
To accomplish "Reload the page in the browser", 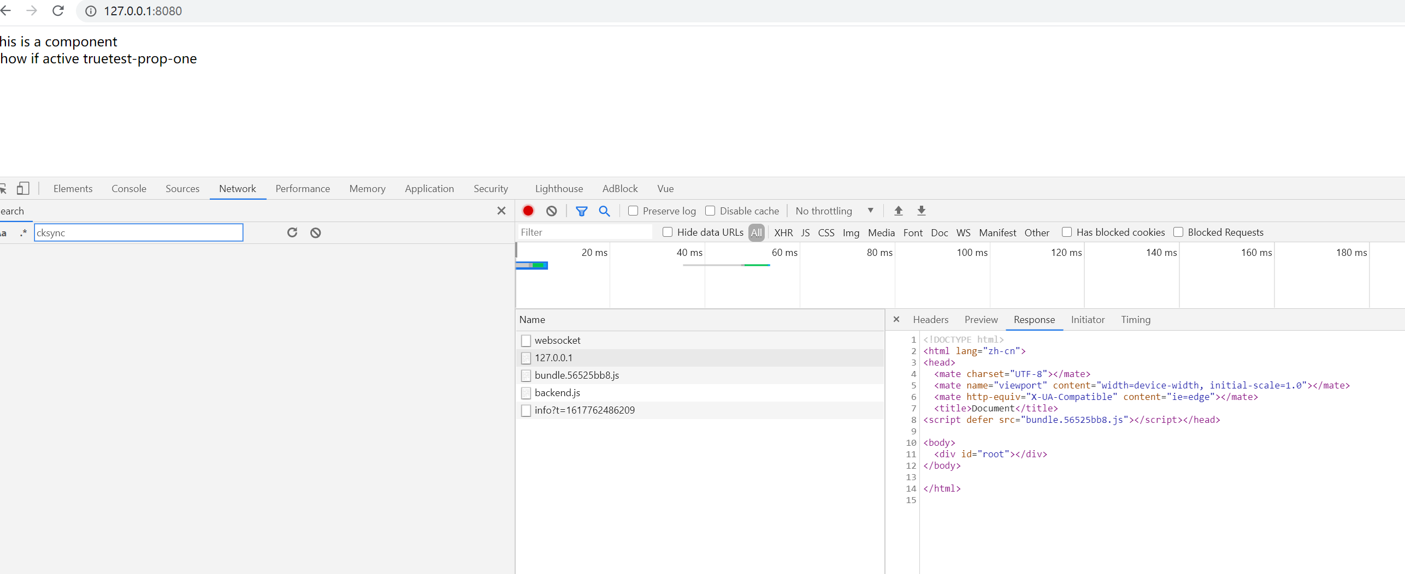I will [x=58, y=11].
